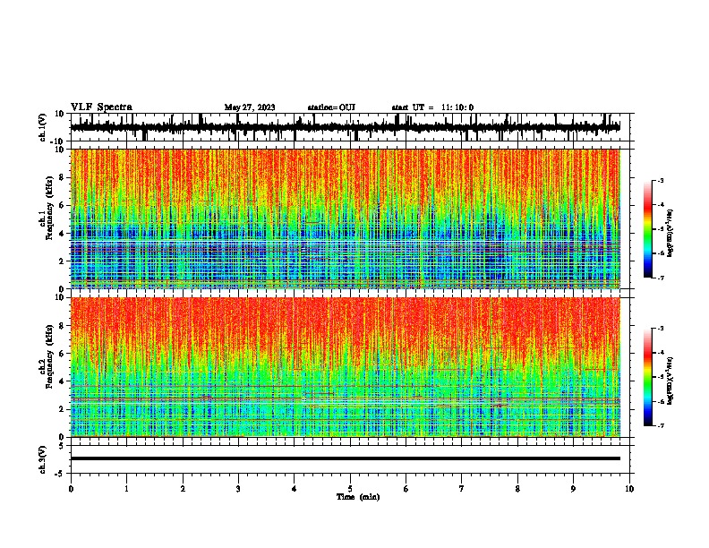Click the "-3" label on ch.1 color scale
This screenshot has height=548, width=709.
[x=661, y=180]
